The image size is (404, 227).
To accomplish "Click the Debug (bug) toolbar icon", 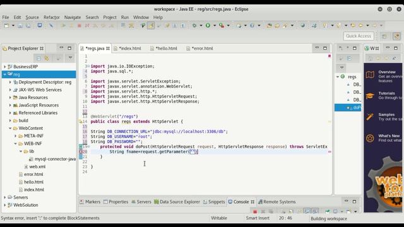I will 194,25.
